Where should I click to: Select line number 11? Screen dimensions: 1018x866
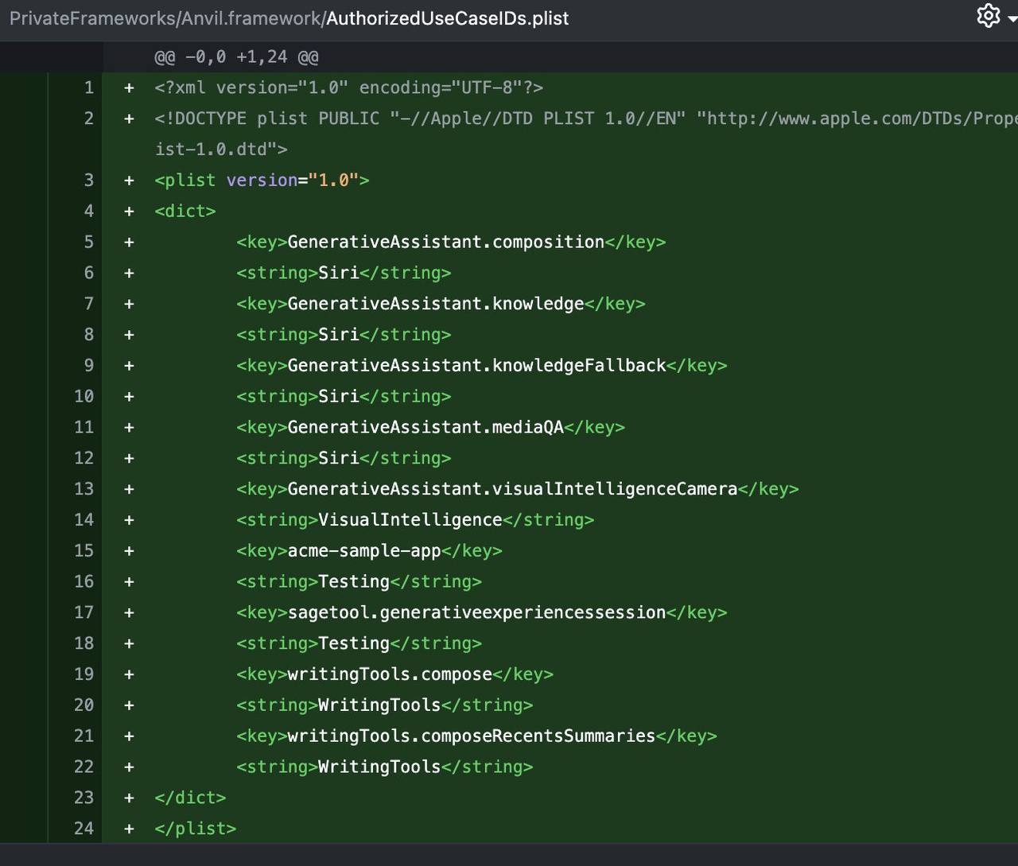[x=84, y=427]
